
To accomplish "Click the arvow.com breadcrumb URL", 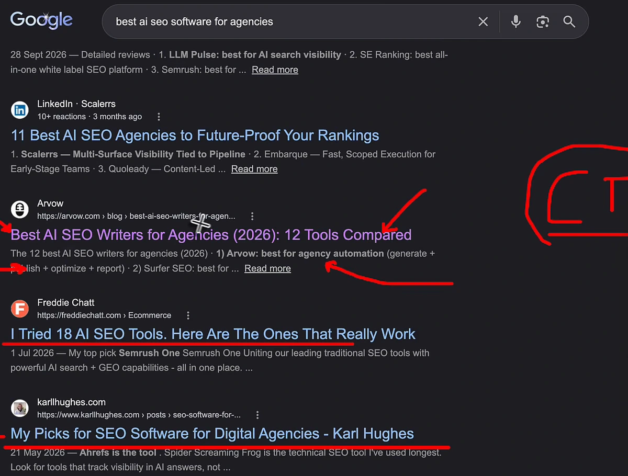I will click(x=136, y=216).
